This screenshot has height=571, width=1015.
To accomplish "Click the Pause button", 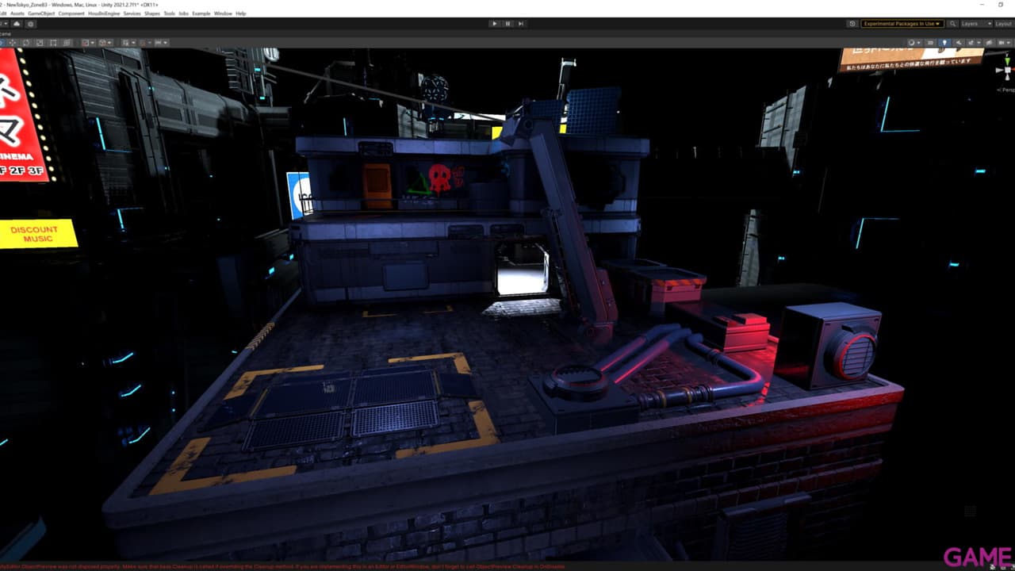I will [x=507, y=24].
